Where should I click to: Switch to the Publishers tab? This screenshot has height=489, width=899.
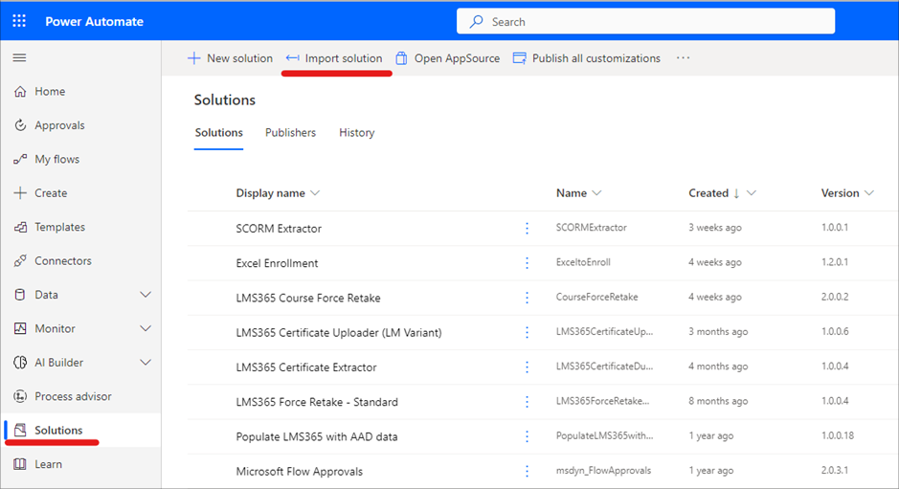(x=290, y=133)
